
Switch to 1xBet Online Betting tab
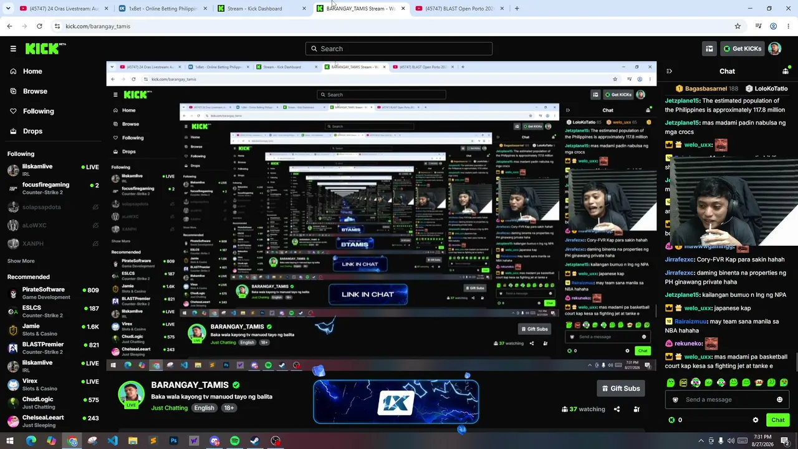coord(163,9)
